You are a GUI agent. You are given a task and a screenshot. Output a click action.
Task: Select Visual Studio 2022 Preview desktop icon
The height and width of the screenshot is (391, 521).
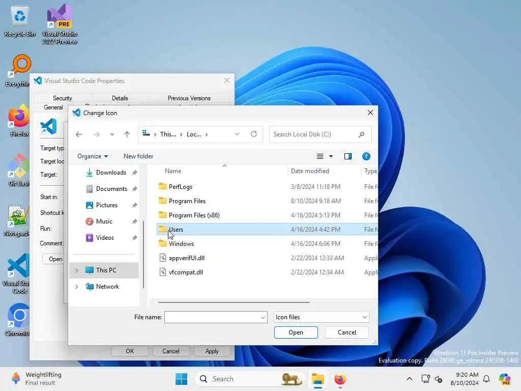pos(59,24)
